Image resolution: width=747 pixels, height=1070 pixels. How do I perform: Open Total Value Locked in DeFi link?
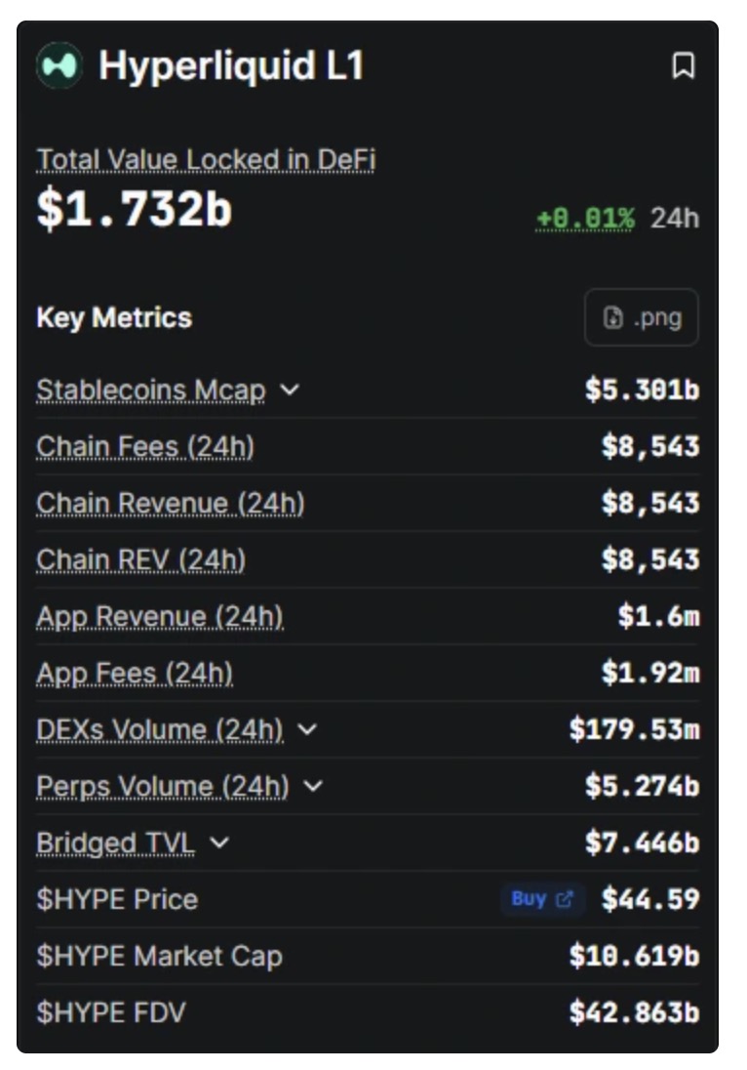tap(205, 159)
